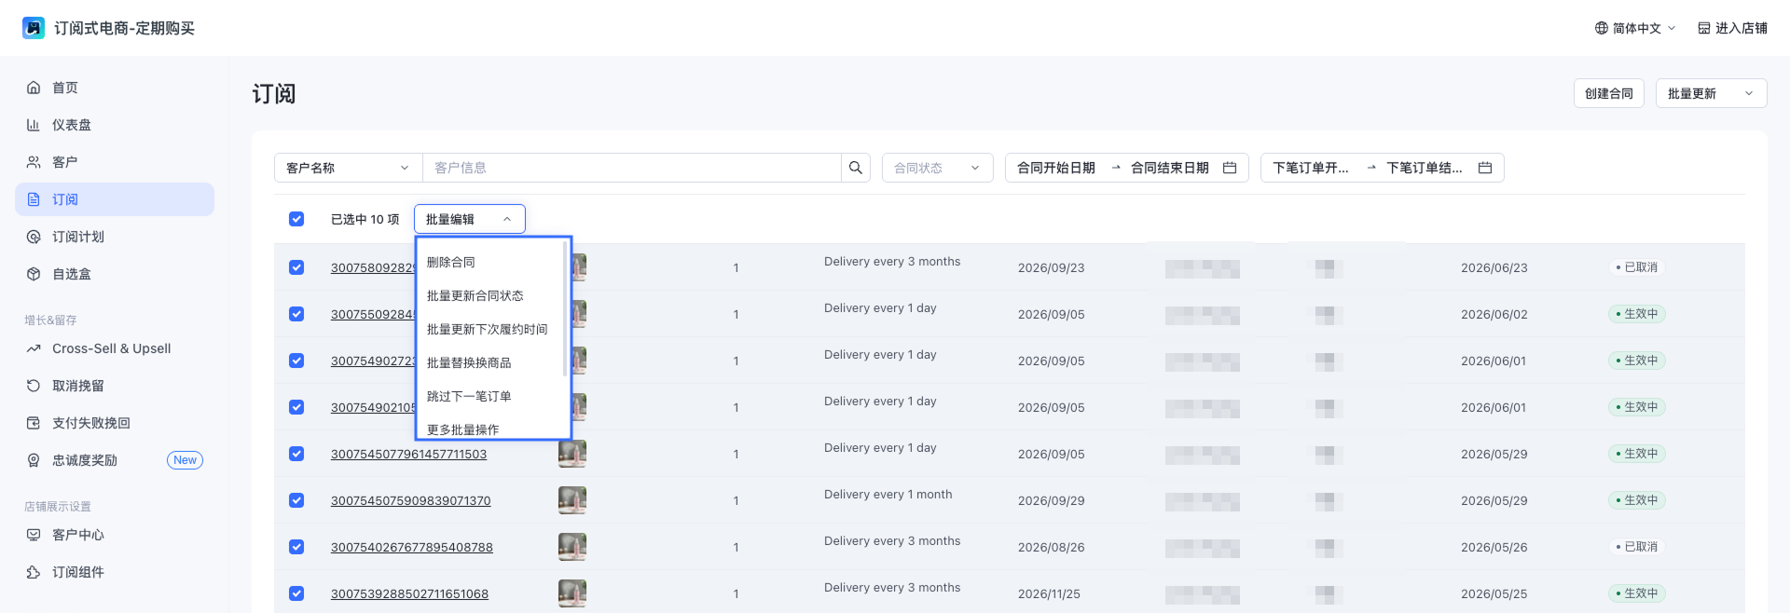Uncheck the first row dated 2026/06/01
The width and height of the screenshot is (1790, 613).
tap(296, 361)
